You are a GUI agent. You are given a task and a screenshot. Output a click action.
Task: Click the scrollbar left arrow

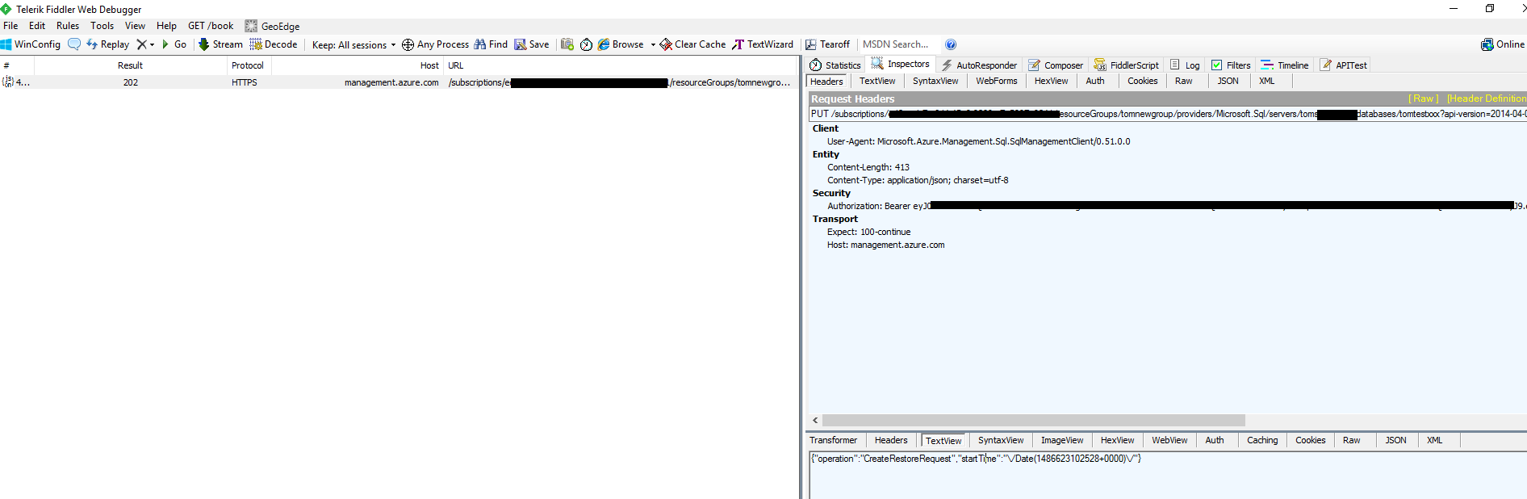click(x=815, y=420)
